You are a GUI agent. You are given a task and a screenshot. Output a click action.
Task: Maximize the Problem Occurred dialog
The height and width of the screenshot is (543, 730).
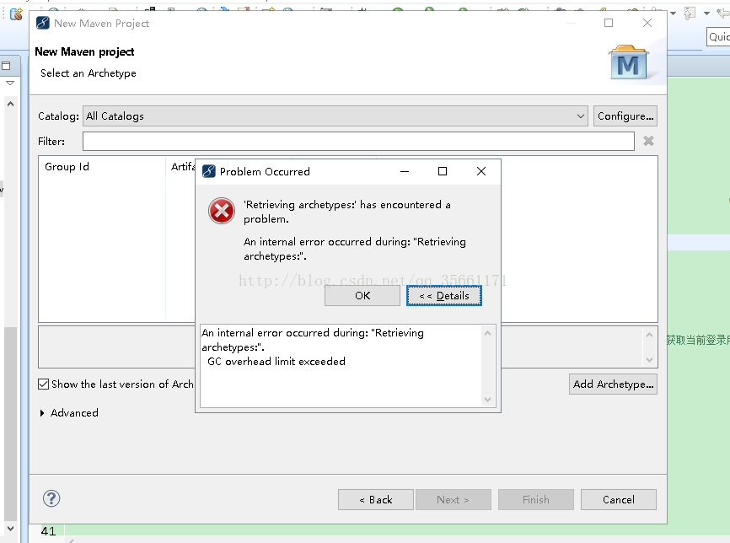coord(443,171)
